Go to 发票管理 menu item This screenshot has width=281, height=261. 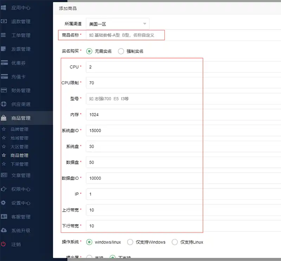[21, 49]
